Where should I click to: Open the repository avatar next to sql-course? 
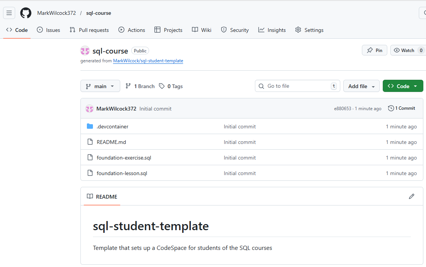pos(85,50)
